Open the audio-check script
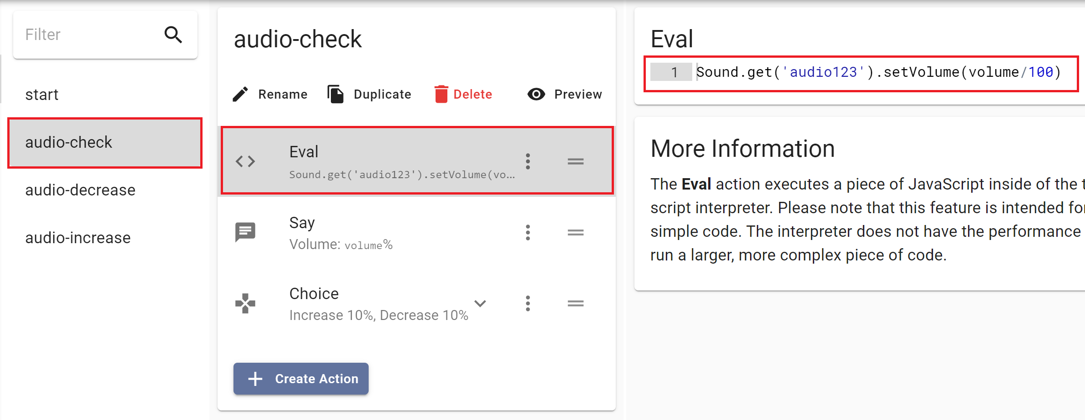Image resolution: width=1085 pixels, height=420 pixels. point(105,143)
